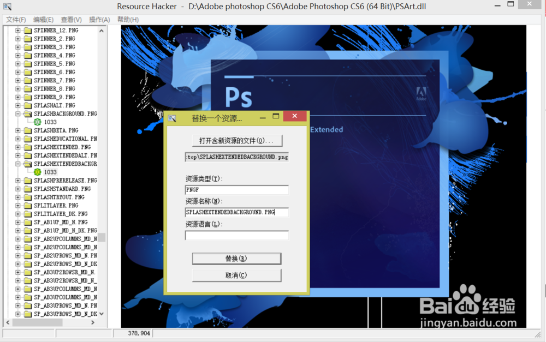Screen dimensions: 546x342
Task: Expand the SPINNER_8.PNG tree node
Action: 18,89
